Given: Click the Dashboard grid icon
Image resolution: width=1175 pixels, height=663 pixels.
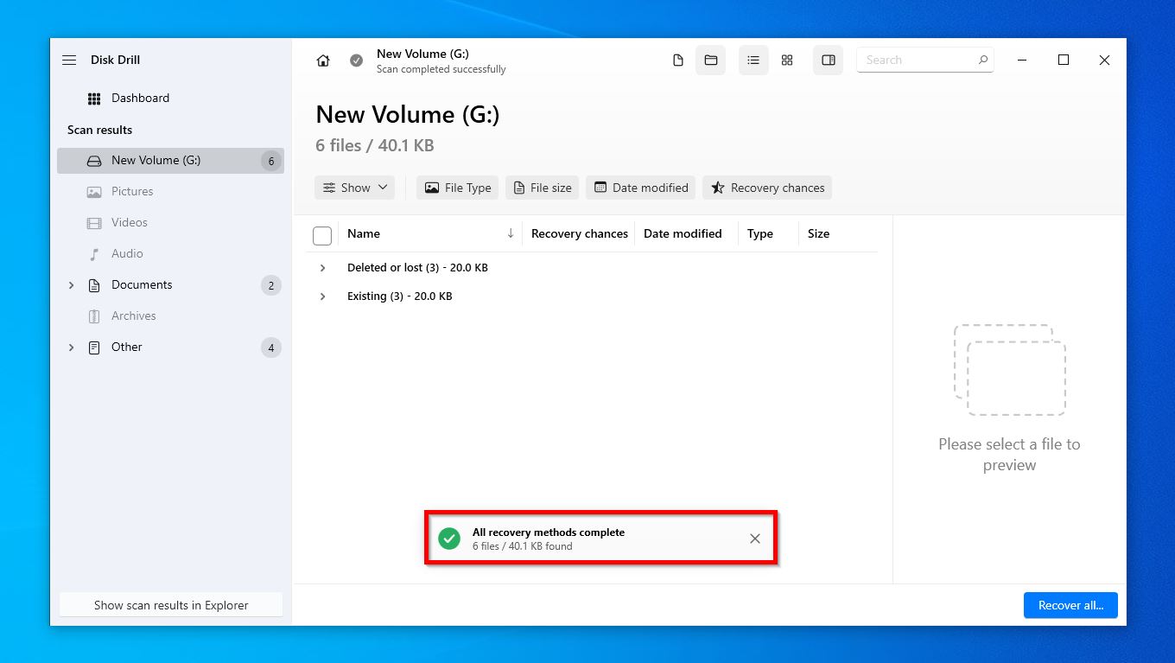Looking at the screenshot, I should [x=94, y=99].
